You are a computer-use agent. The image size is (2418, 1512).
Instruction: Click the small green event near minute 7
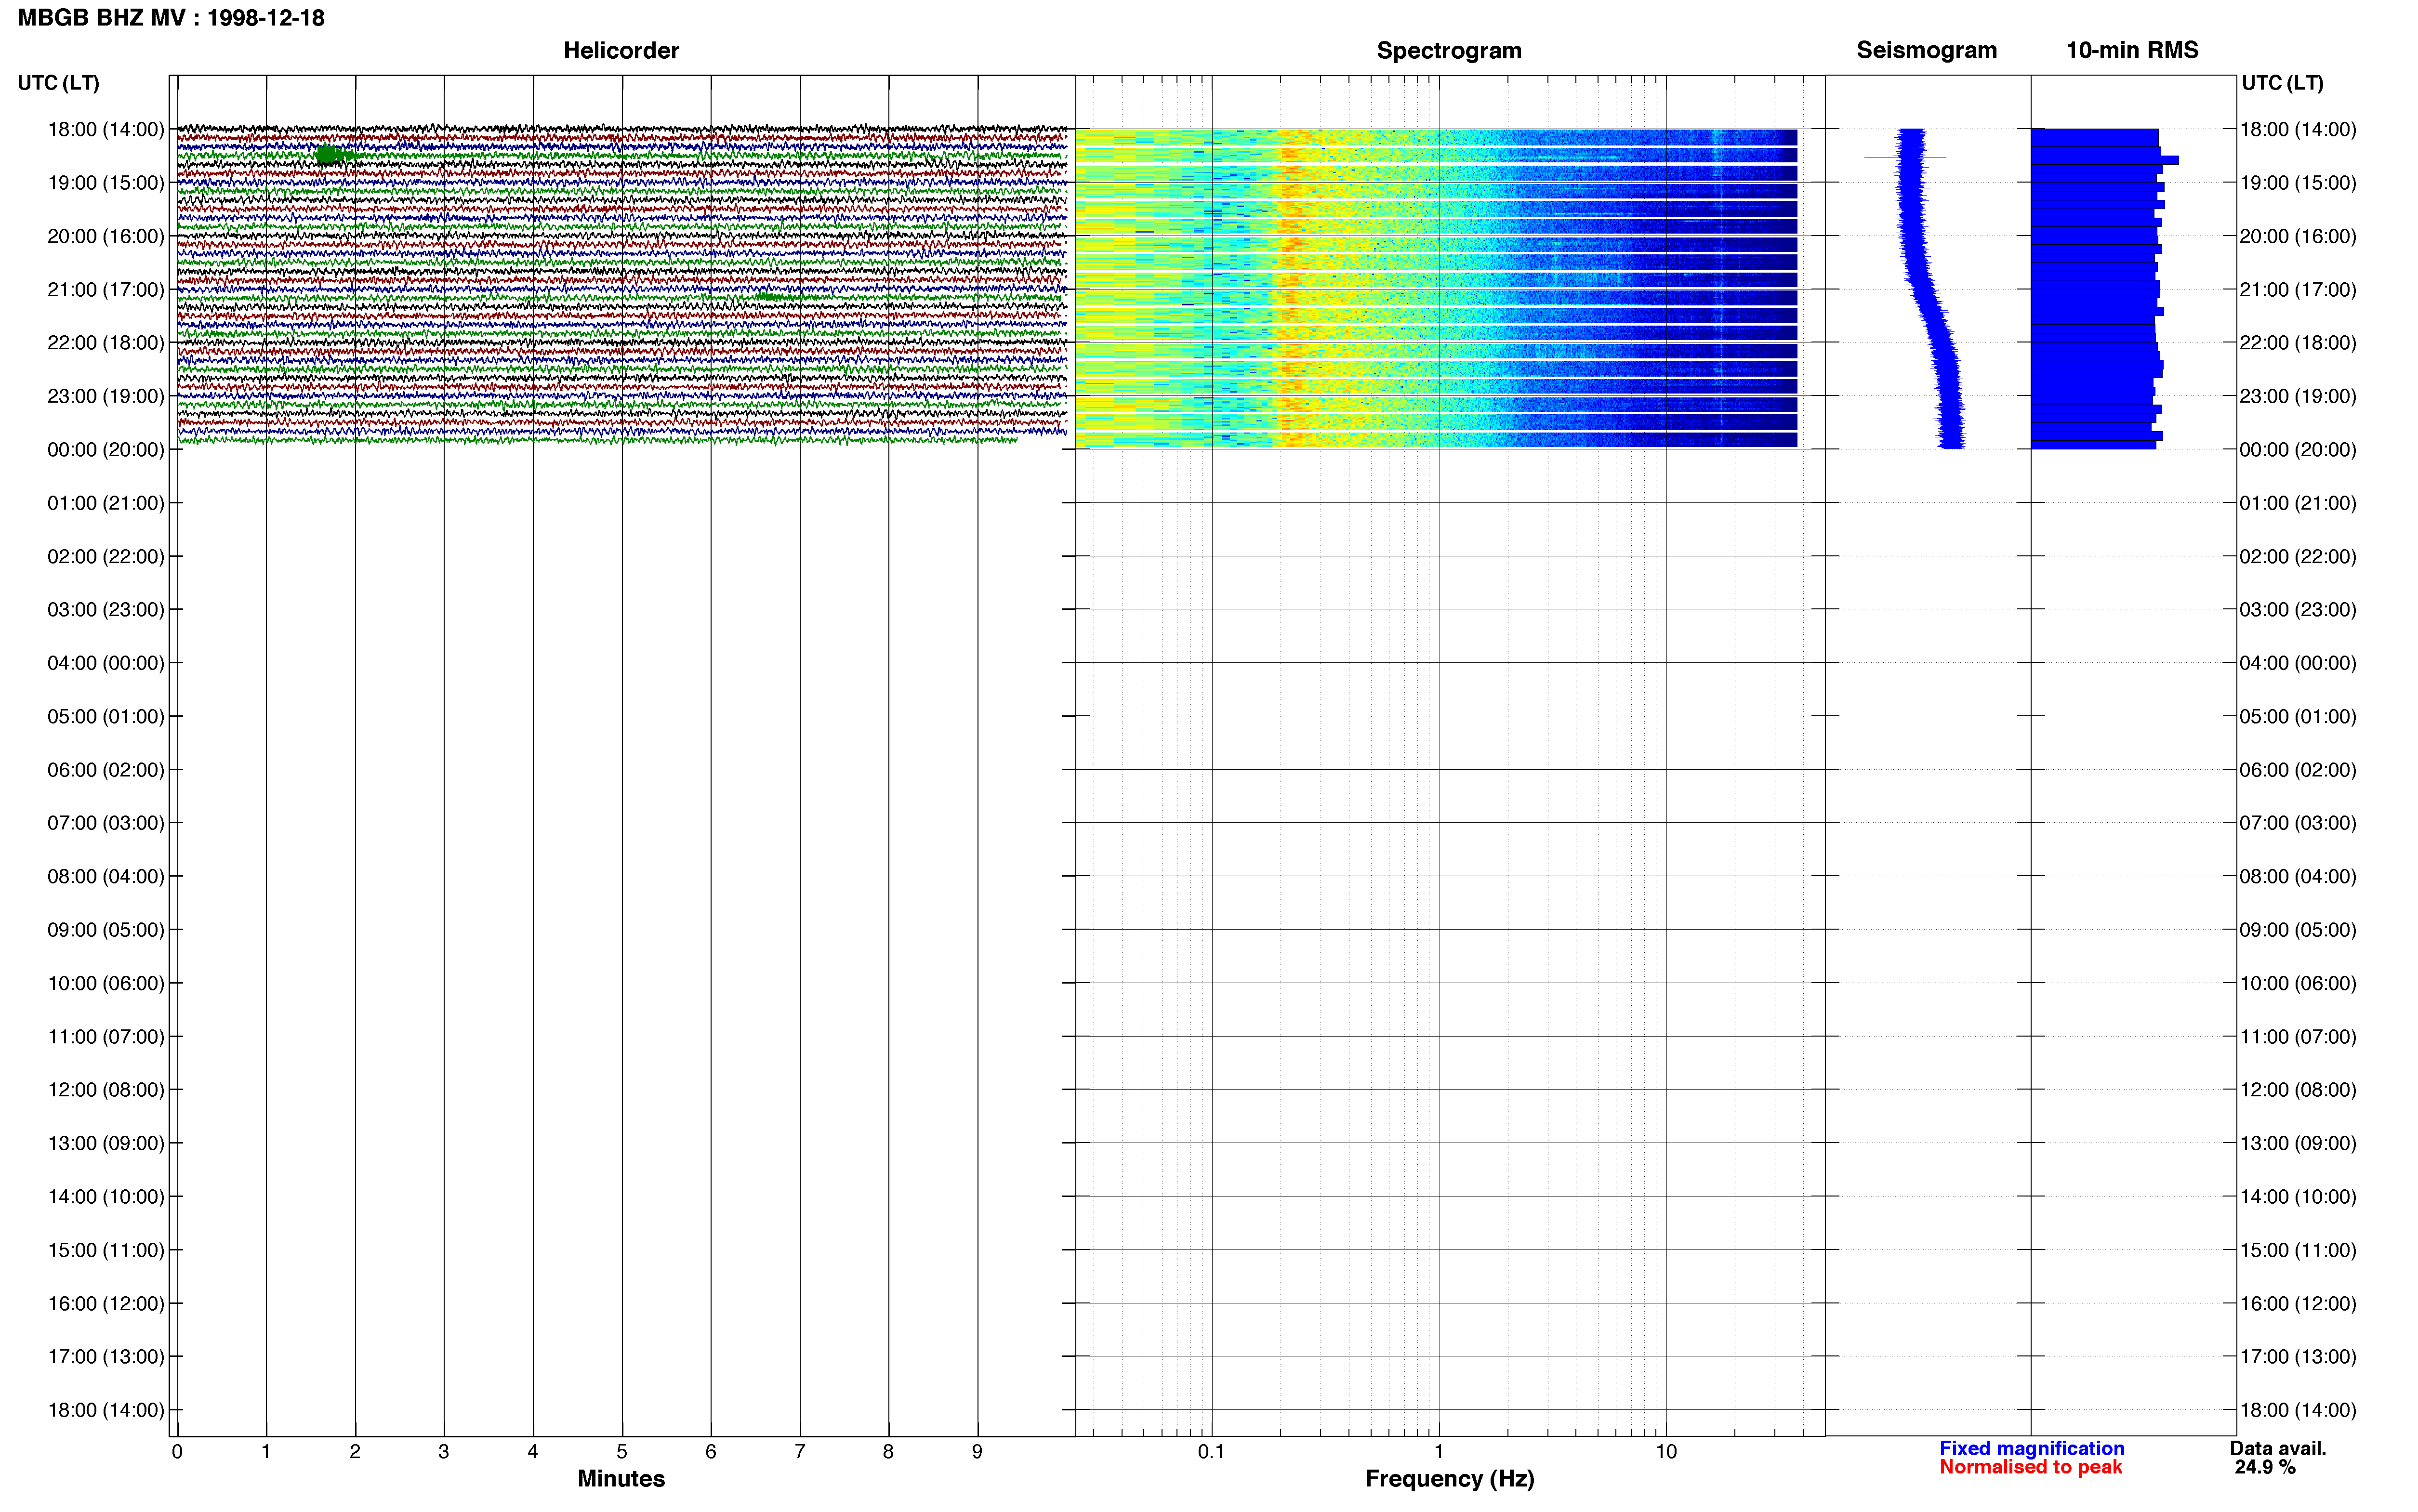tap(773, 296)
